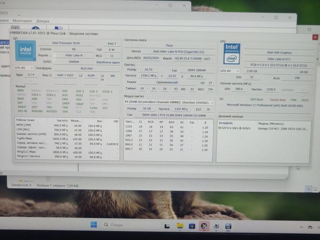Image resolution: width=320 pixels, height=240 pixels.
Task: Click the Intel Processor N100 name field
Action: (x=66, y=43)
